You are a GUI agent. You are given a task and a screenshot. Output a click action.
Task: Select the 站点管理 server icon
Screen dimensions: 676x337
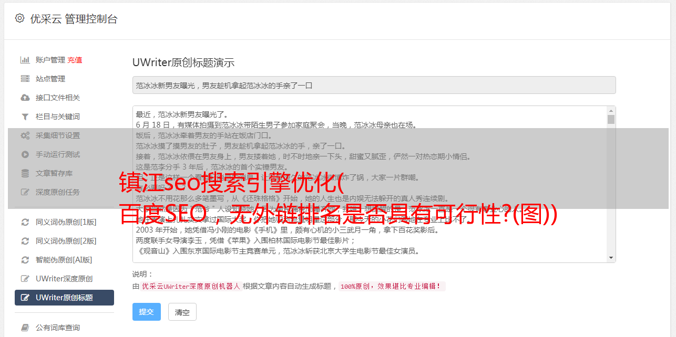pyautogui.click(x=25, y=79)
